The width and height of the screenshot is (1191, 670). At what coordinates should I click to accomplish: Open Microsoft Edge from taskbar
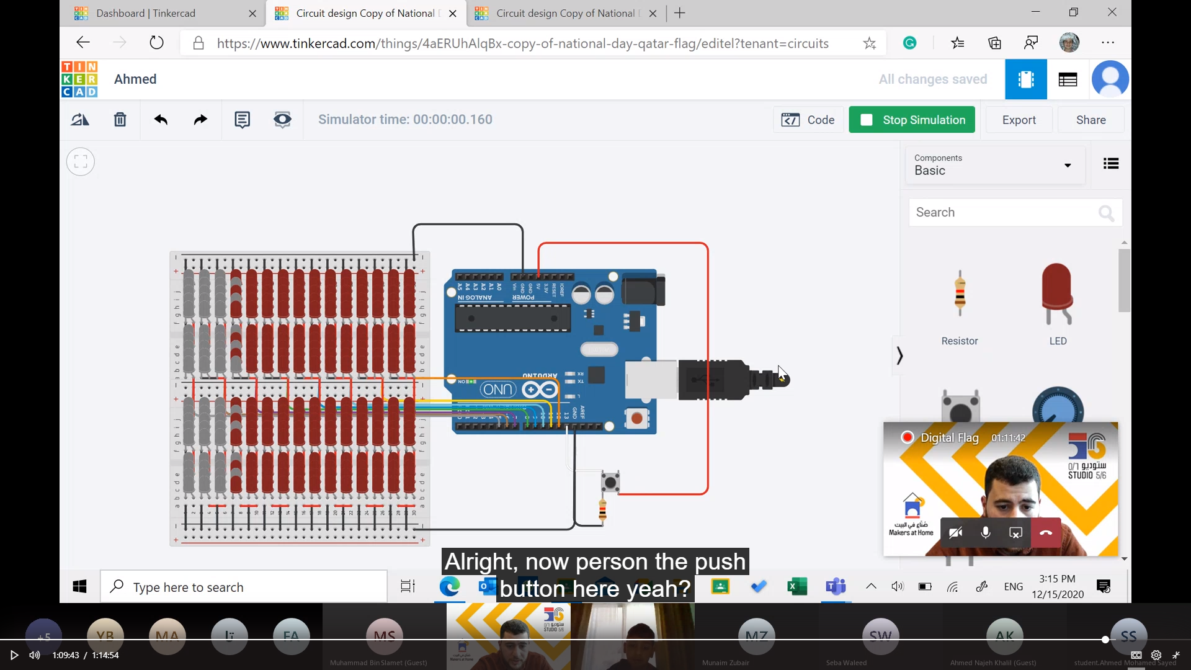click(x=450, y=586)
